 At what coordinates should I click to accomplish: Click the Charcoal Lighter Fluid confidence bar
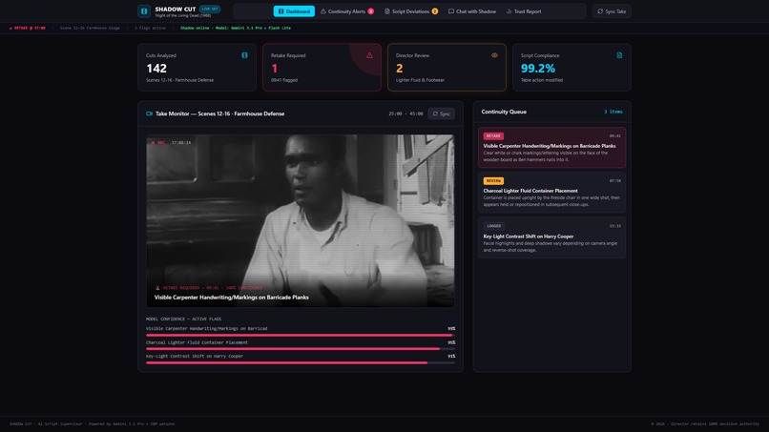coord(301,349)
